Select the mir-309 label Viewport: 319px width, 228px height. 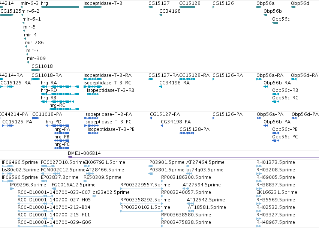tap(36, 58)
